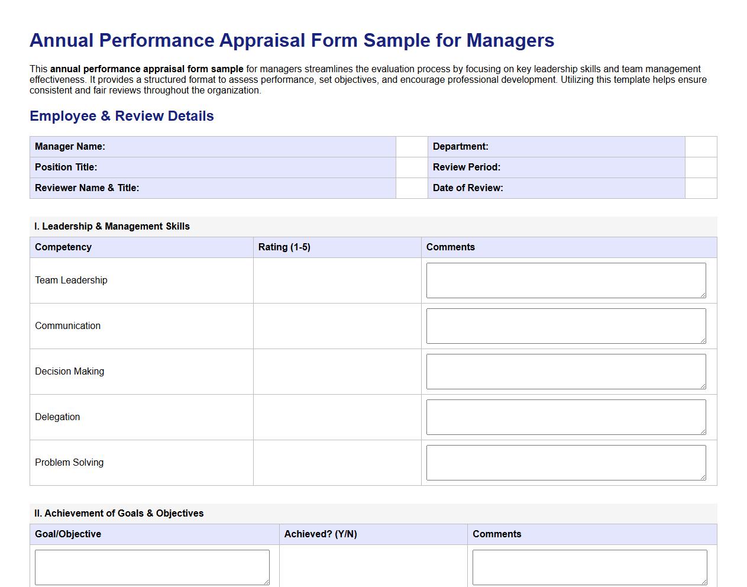Click the Manager Name input cell
This screenshot has height=587, width=747.
(412, 146)
